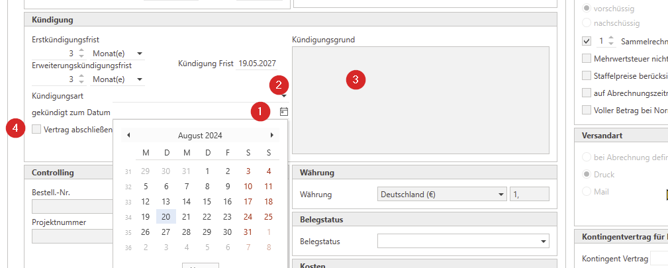This screenshot has width=668, height=268.
Task: Adjust Sammelrechnung number spinner
Action: 611,41
